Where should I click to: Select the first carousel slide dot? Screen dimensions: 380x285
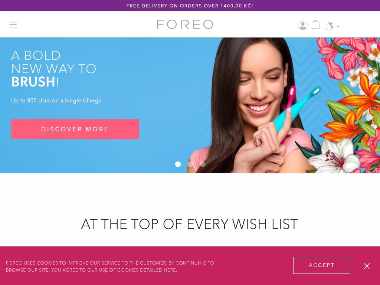(178, 164)
